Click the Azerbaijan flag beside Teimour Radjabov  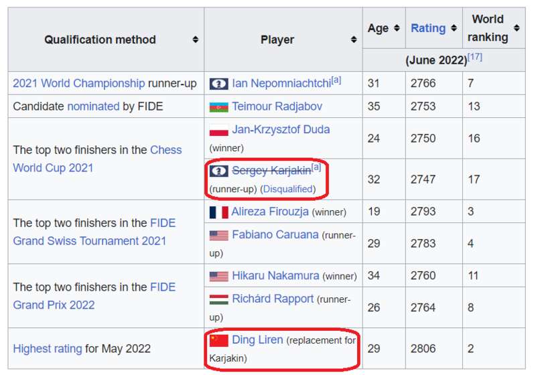[x=219, y=107]
